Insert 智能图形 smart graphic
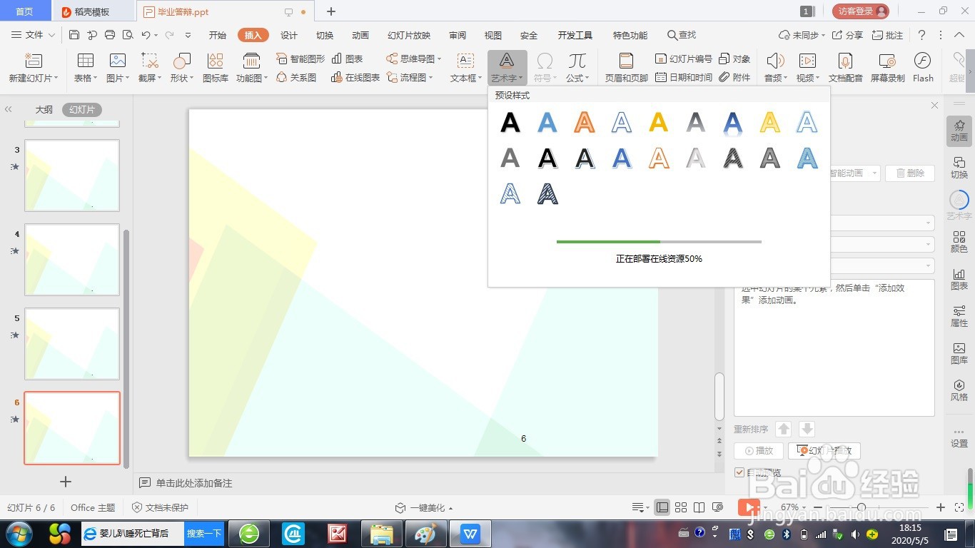Viewport: 975px width, 548px height. point(300,59)
